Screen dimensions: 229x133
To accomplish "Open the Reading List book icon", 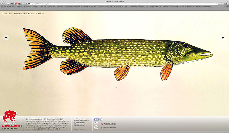I will (x=2, y=6).
